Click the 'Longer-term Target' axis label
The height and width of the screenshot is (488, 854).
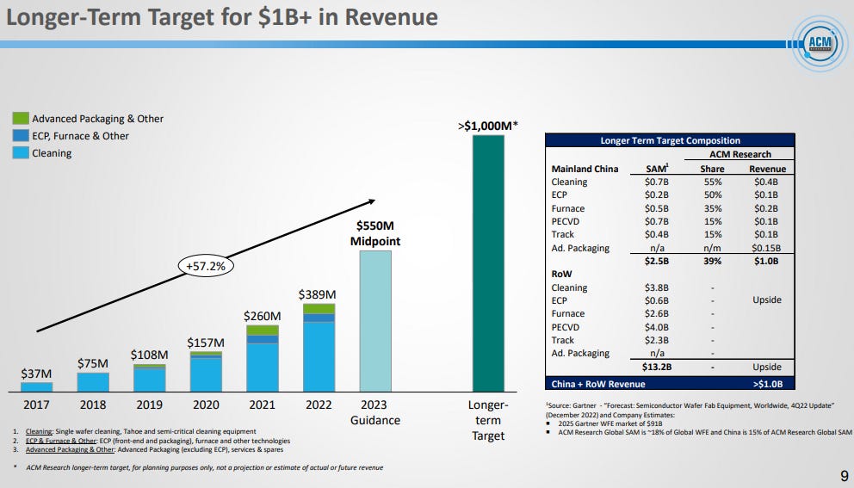pyautogui.click(x=488, y=421)
